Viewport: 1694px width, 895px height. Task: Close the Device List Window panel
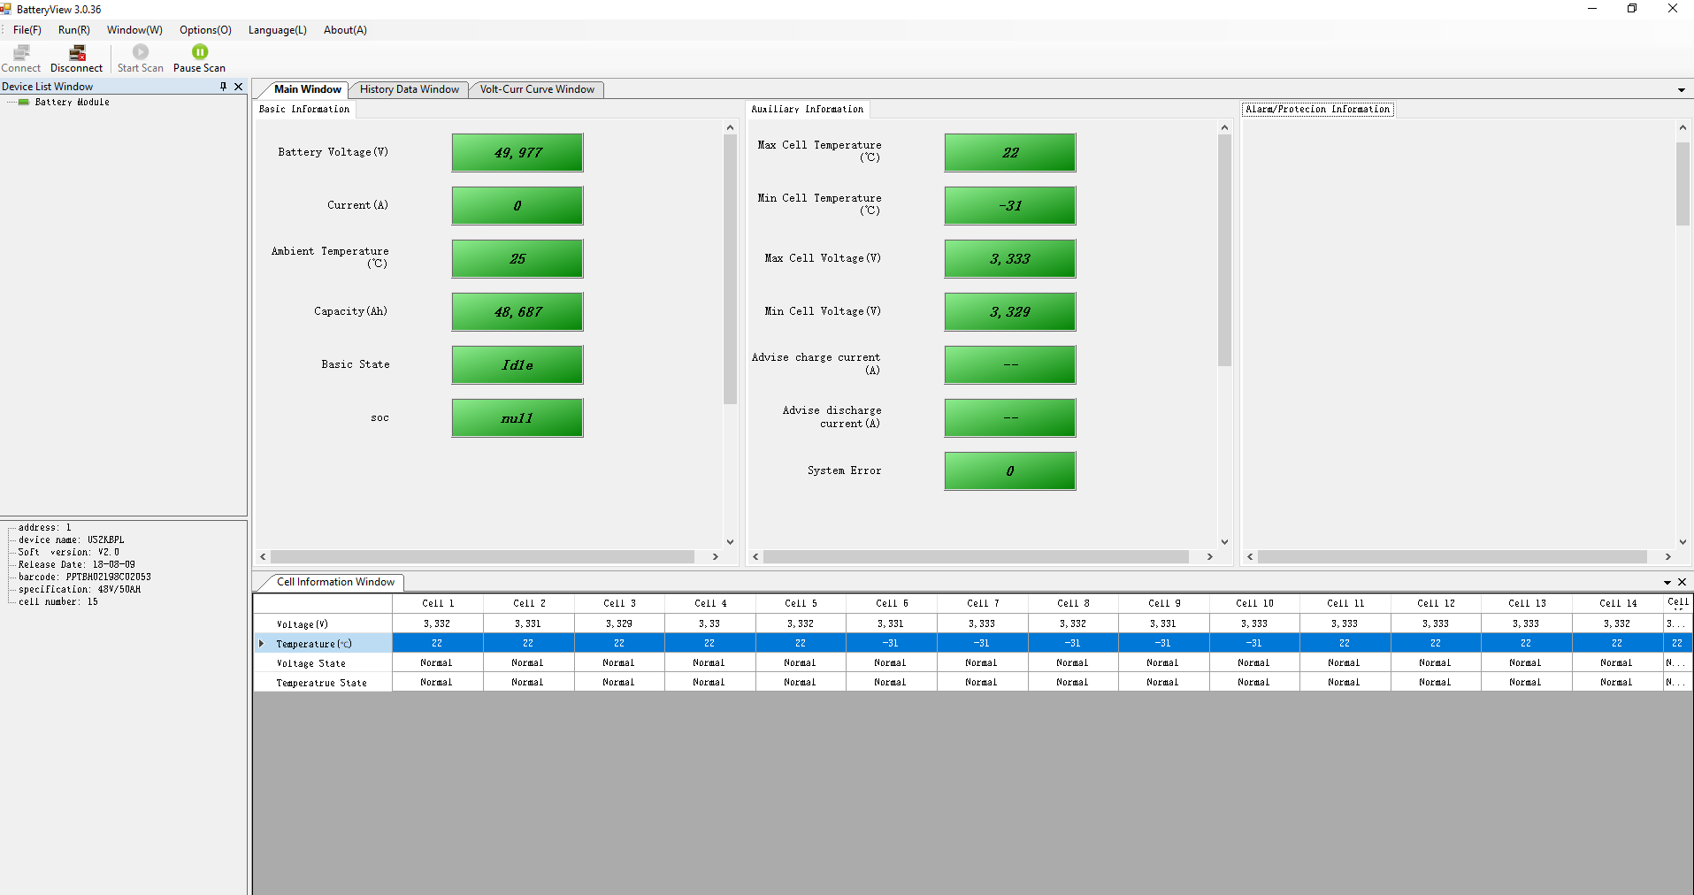coord(238,87)
